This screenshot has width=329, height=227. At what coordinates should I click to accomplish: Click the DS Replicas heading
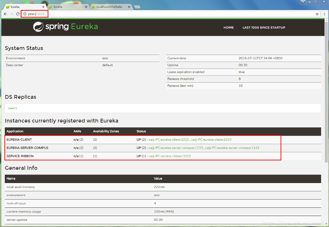(x=21, y=97)
